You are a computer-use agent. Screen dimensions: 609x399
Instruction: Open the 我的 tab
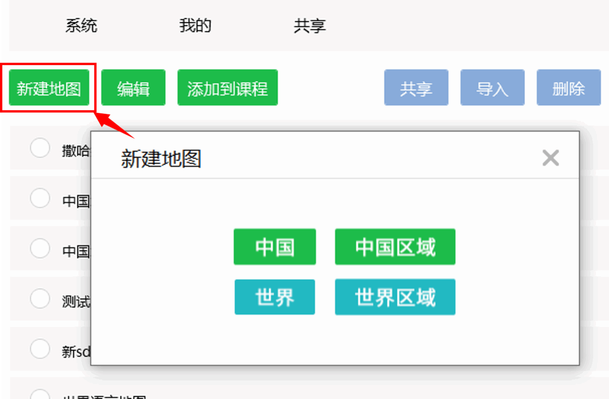click(195, 26)
